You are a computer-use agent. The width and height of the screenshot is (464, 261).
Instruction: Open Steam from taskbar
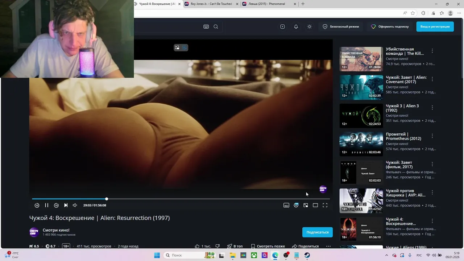tap(307, 255)
